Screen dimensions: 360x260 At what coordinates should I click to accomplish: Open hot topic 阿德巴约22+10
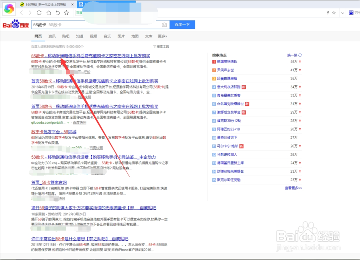pyautogui.click(x=229, y=129)
